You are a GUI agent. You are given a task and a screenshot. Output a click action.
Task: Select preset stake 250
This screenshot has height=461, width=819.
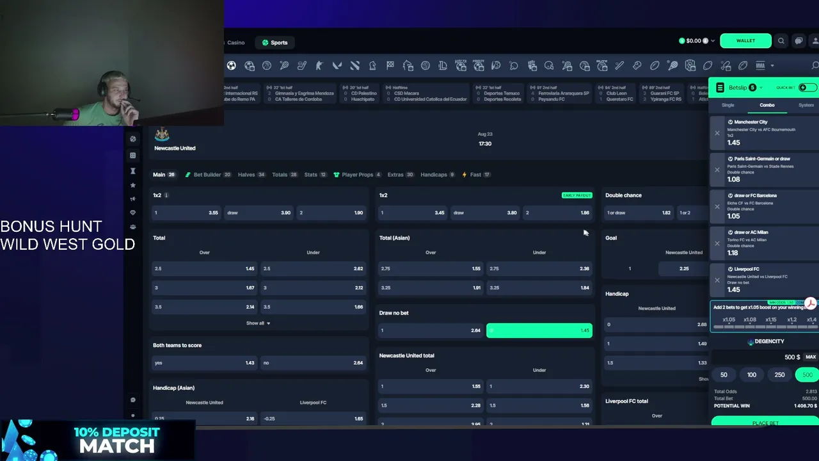point(779,375)
